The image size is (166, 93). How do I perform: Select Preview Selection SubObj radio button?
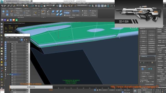[145, 82]
